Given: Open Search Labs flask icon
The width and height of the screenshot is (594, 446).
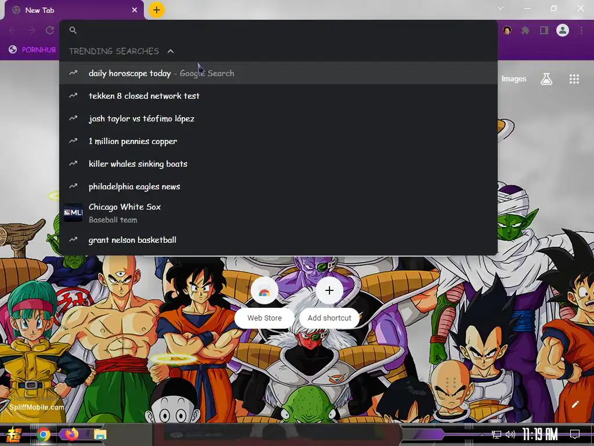Looking at the screenshot, I should point(546,79).
